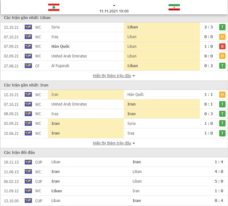
Task: Click world map icon in 19.11.13 match row
Action: (28, 162)
